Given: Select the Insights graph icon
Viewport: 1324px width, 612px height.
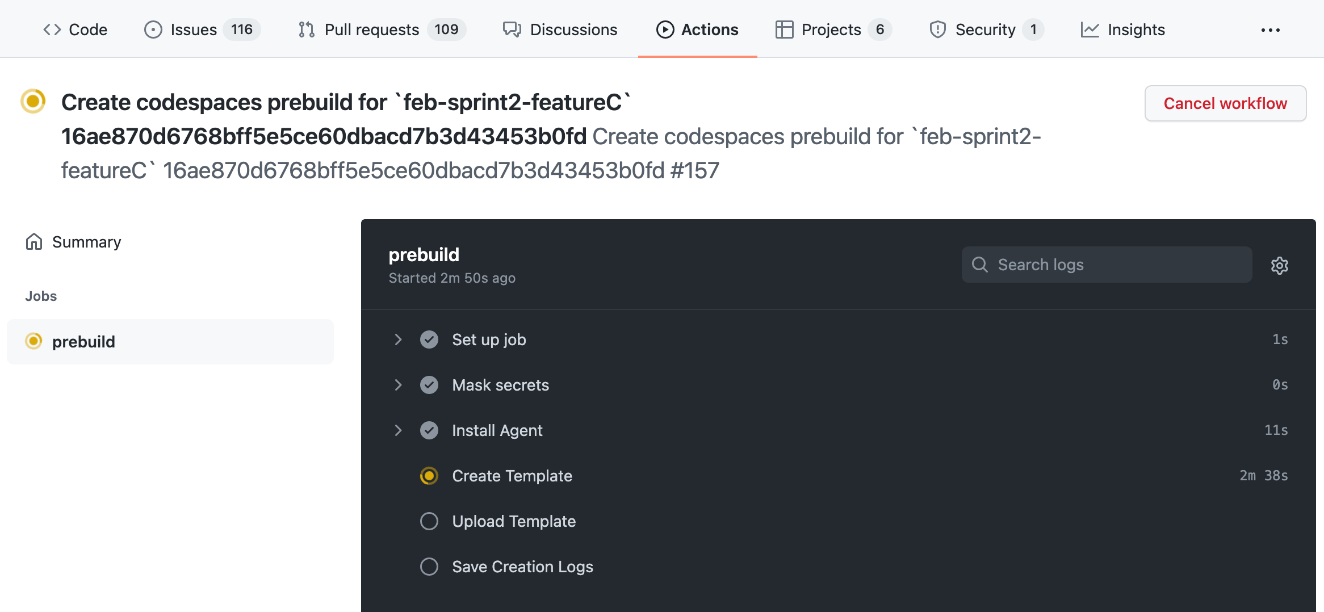Looking at the screenshot, I should coord(1090,29).
